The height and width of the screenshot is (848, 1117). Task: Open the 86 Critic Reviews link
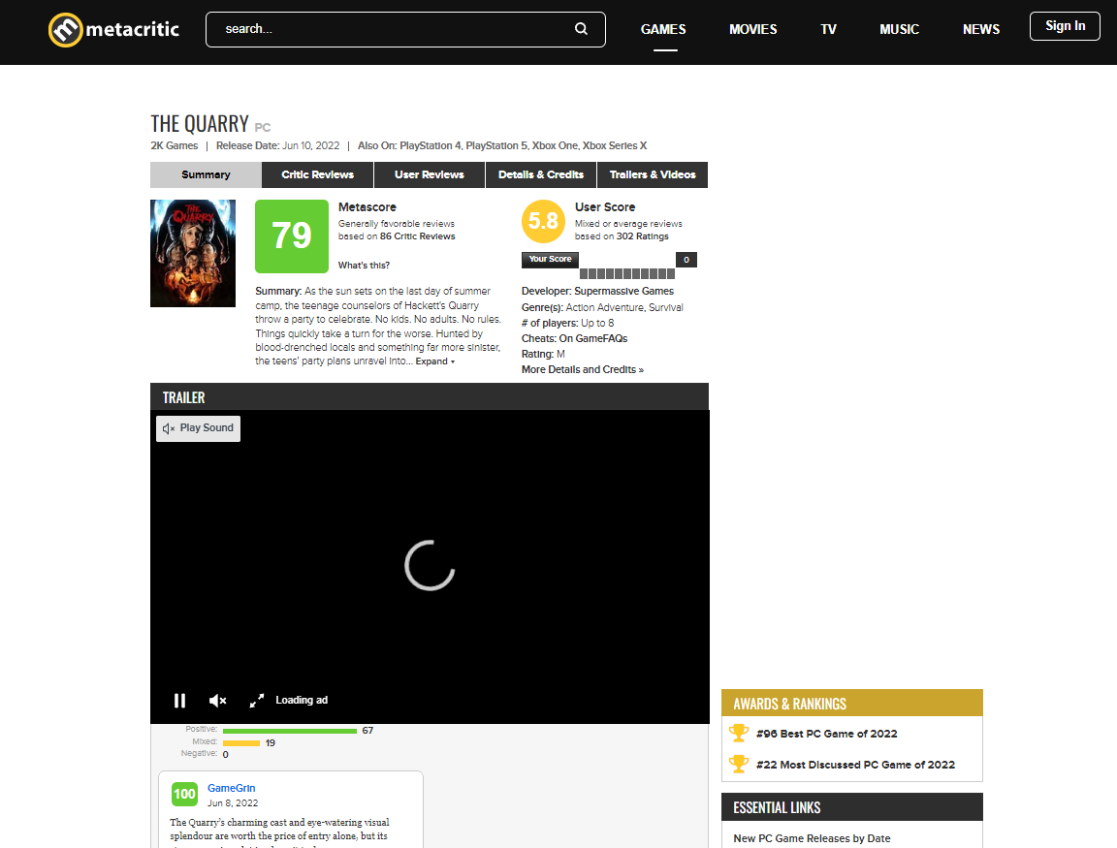[x=418, y=236]
